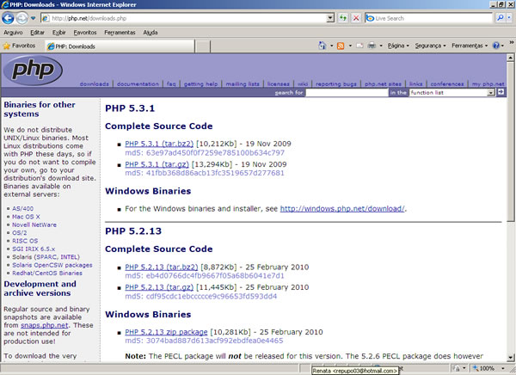Screen dimensions: 516x375
Task: Click the Forward navigation arrow button
Action: (21, 18)
